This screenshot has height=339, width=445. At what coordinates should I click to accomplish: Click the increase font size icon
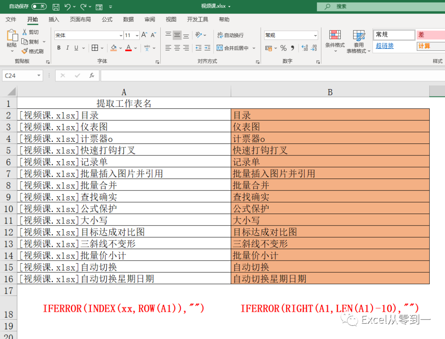click(x=144, y=35)
